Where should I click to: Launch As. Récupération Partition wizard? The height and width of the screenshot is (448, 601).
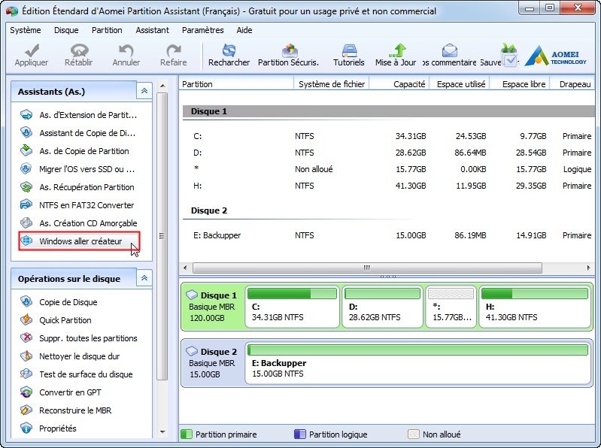pyautogui.click(x=77, y=187)
